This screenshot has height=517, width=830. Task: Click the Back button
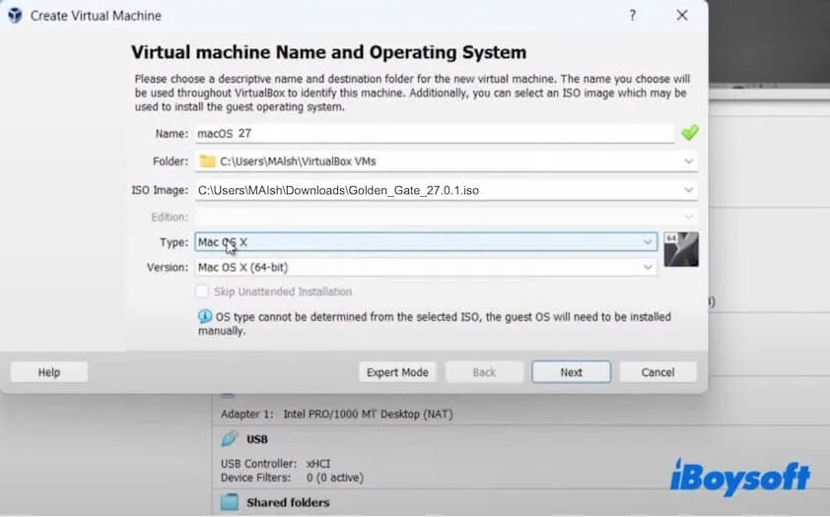[x=484, y=372]
